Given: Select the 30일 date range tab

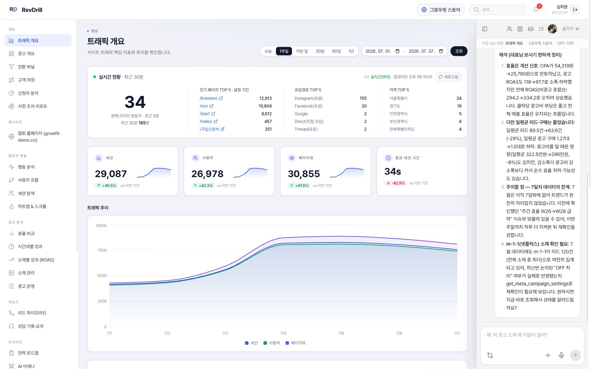Looking at the screenshot, I should (x=320, y=51).
